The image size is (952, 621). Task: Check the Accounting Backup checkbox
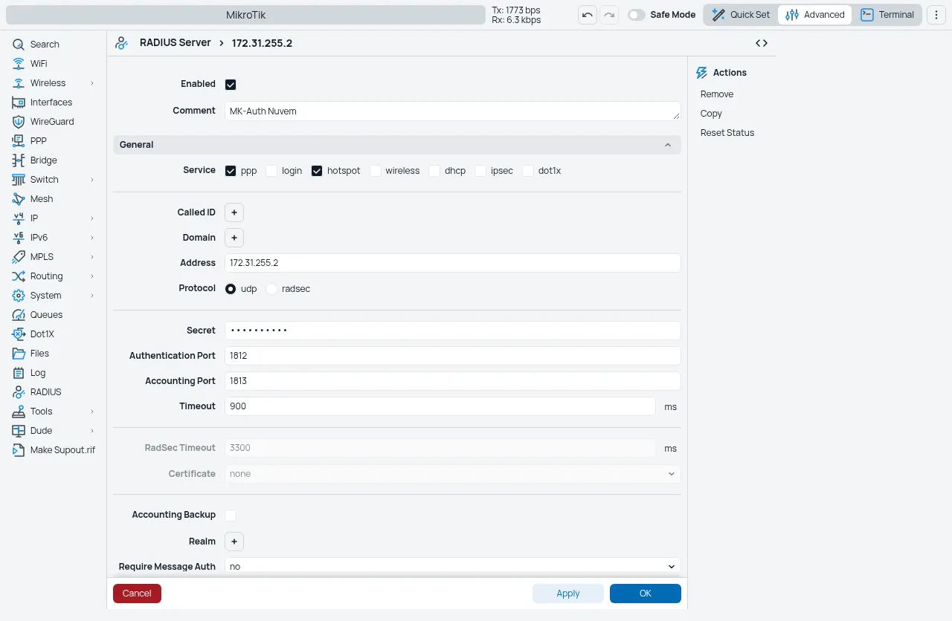[x=231, y=515]
